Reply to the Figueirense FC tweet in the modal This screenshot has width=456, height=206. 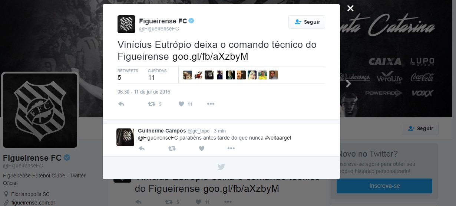pyautogui.click(x=121, y=104)
